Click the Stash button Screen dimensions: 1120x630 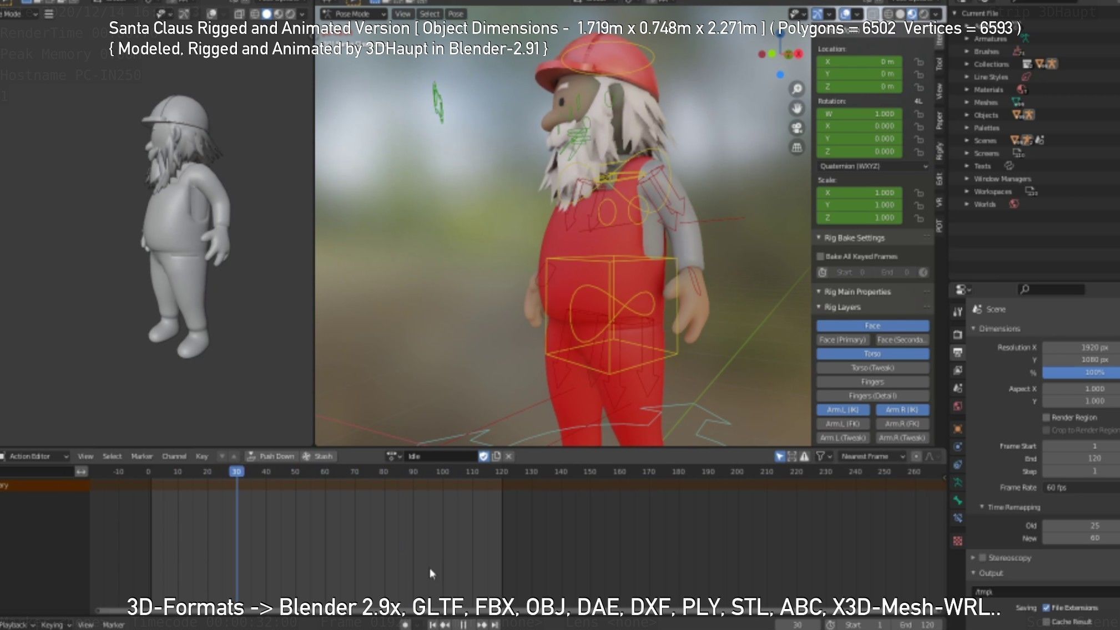point(318,456)
